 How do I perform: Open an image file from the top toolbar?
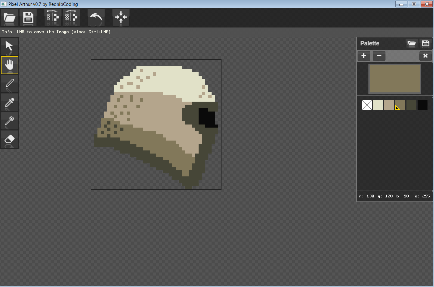pos(10,18)
